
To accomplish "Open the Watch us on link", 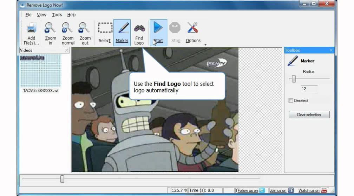I will tap(309, 190).
